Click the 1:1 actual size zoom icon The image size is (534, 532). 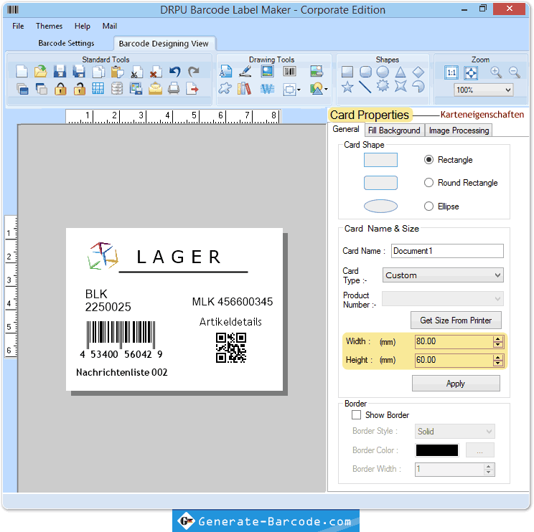pyautogui.click(x=451, y=72)
